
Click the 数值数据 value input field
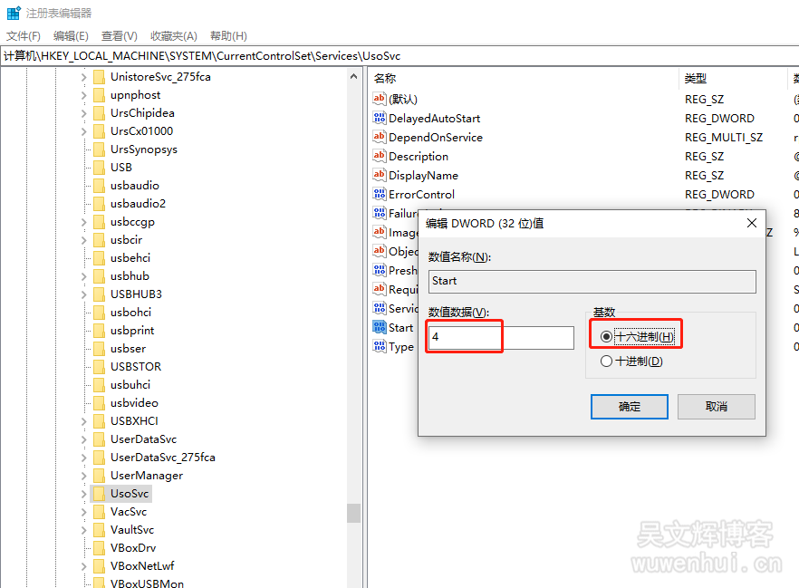tap(501, 338)
